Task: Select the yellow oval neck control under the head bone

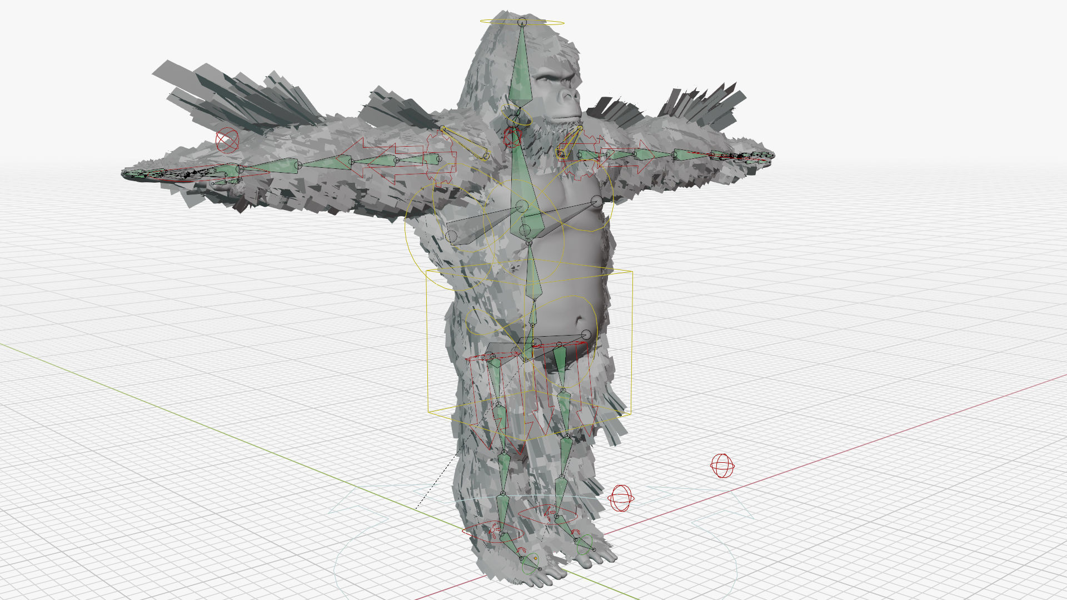Action: [517, 114]
